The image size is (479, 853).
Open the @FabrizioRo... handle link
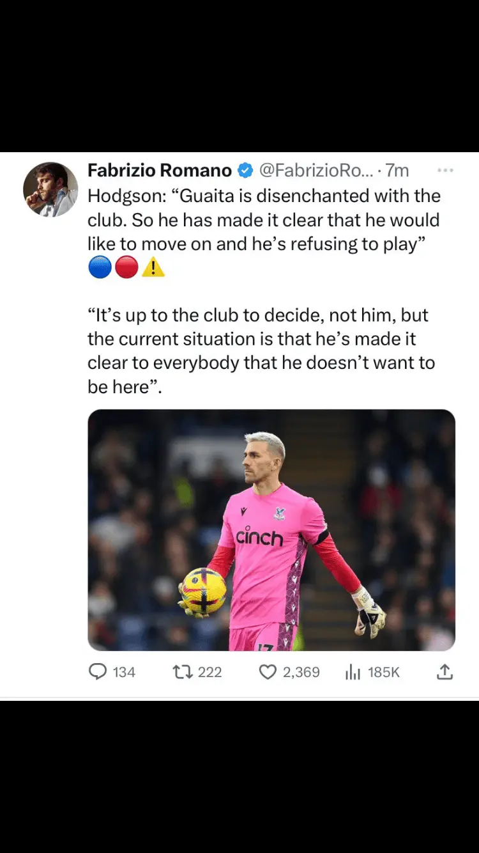point(315,170)
